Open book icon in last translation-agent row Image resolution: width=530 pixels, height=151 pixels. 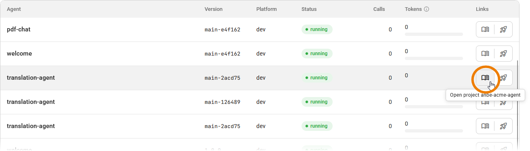485,126
